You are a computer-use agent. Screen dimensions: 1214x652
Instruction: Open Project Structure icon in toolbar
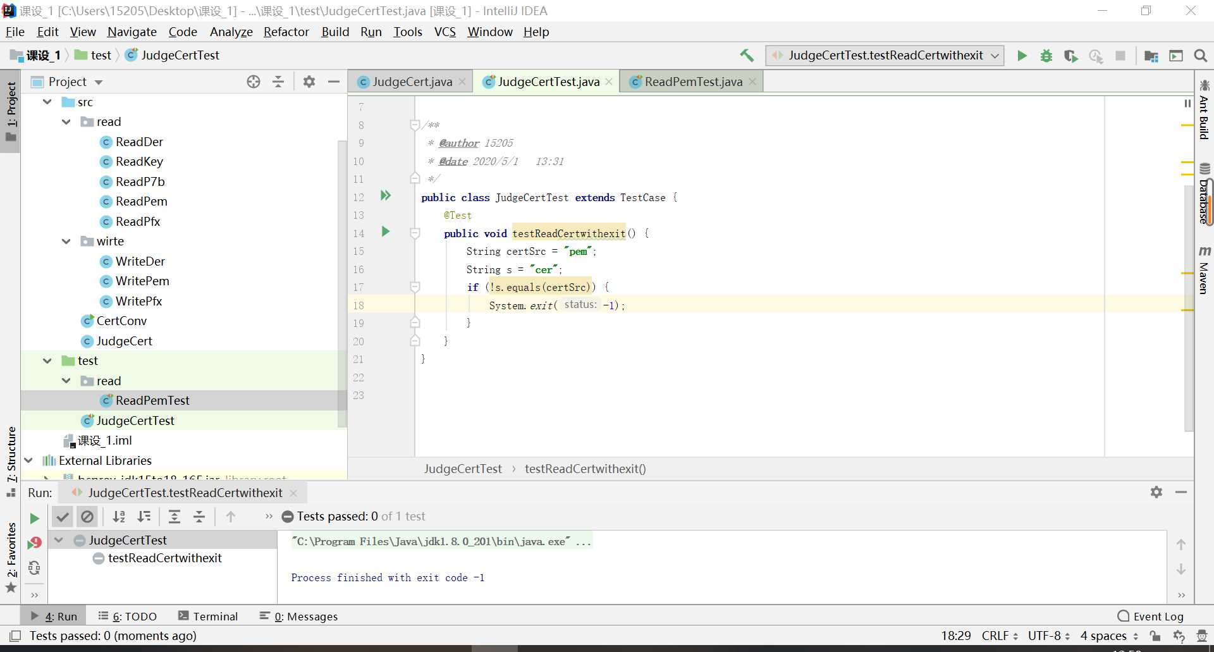point(1151,56)
